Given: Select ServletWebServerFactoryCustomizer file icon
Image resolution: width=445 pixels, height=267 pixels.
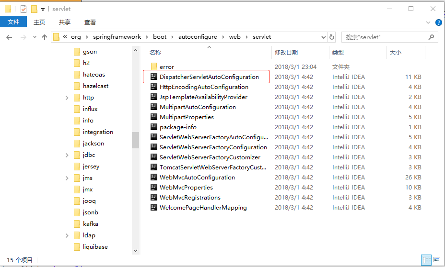Looking at the screenshot, I should (153, 157).
